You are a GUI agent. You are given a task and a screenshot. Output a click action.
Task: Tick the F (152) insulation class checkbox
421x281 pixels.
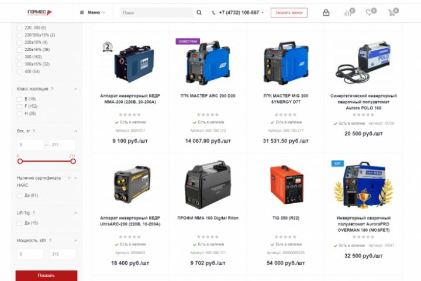point(19,107)
